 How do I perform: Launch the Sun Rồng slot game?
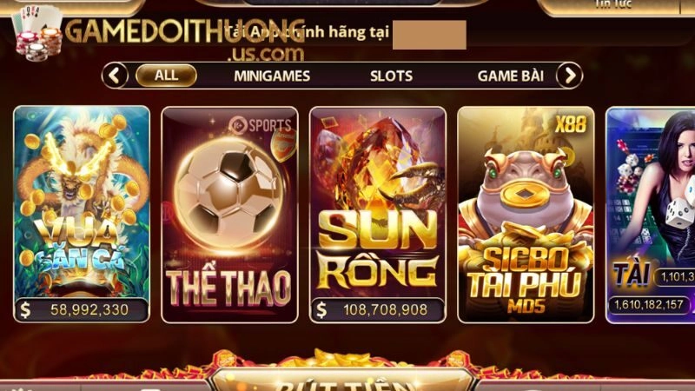[378, 215]
